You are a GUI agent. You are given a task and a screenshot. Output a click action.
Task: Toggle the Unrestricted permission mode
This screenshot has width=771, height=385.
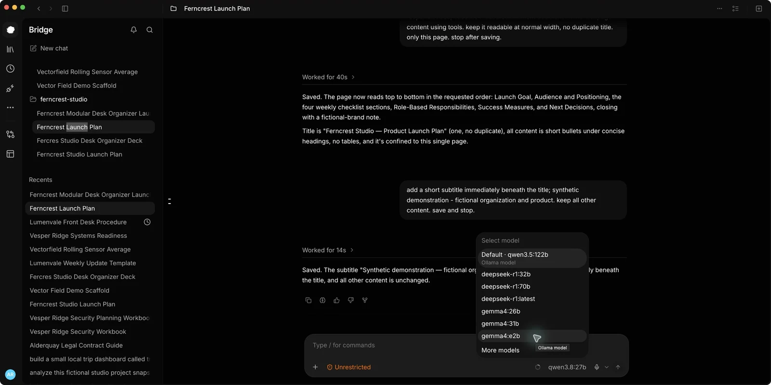point(349,367)
